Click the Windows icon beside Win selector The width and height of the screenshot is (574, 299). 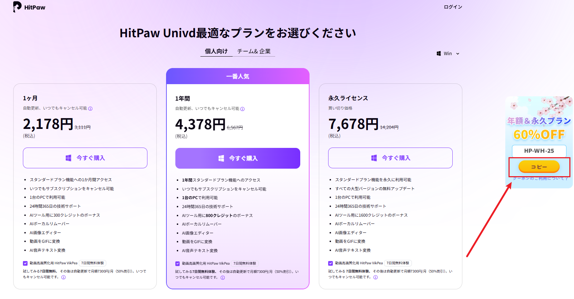(439, 54)
